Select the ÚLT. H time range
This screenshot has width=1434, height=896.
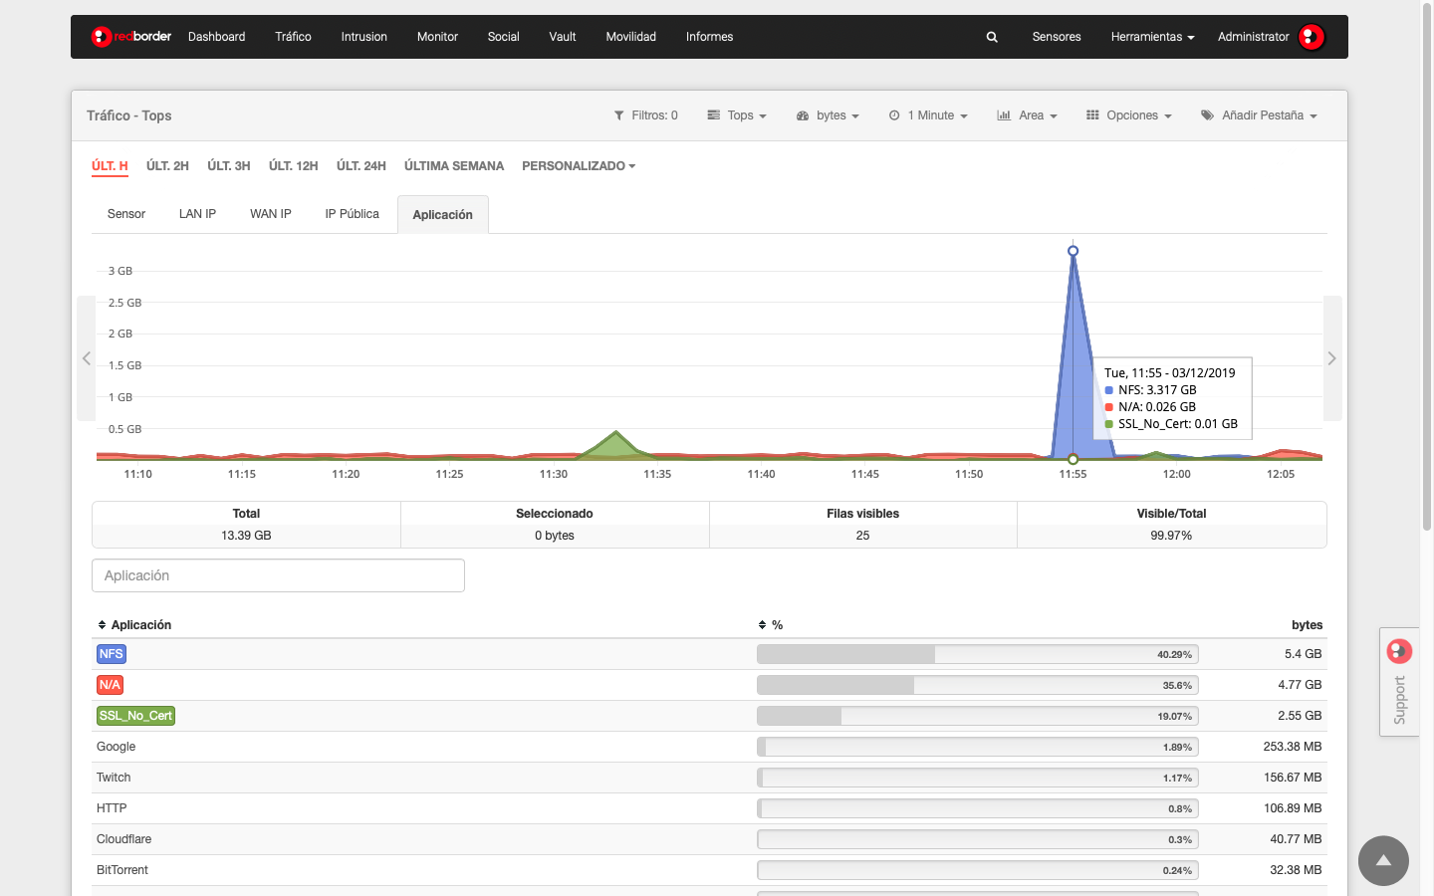(110, 166)
